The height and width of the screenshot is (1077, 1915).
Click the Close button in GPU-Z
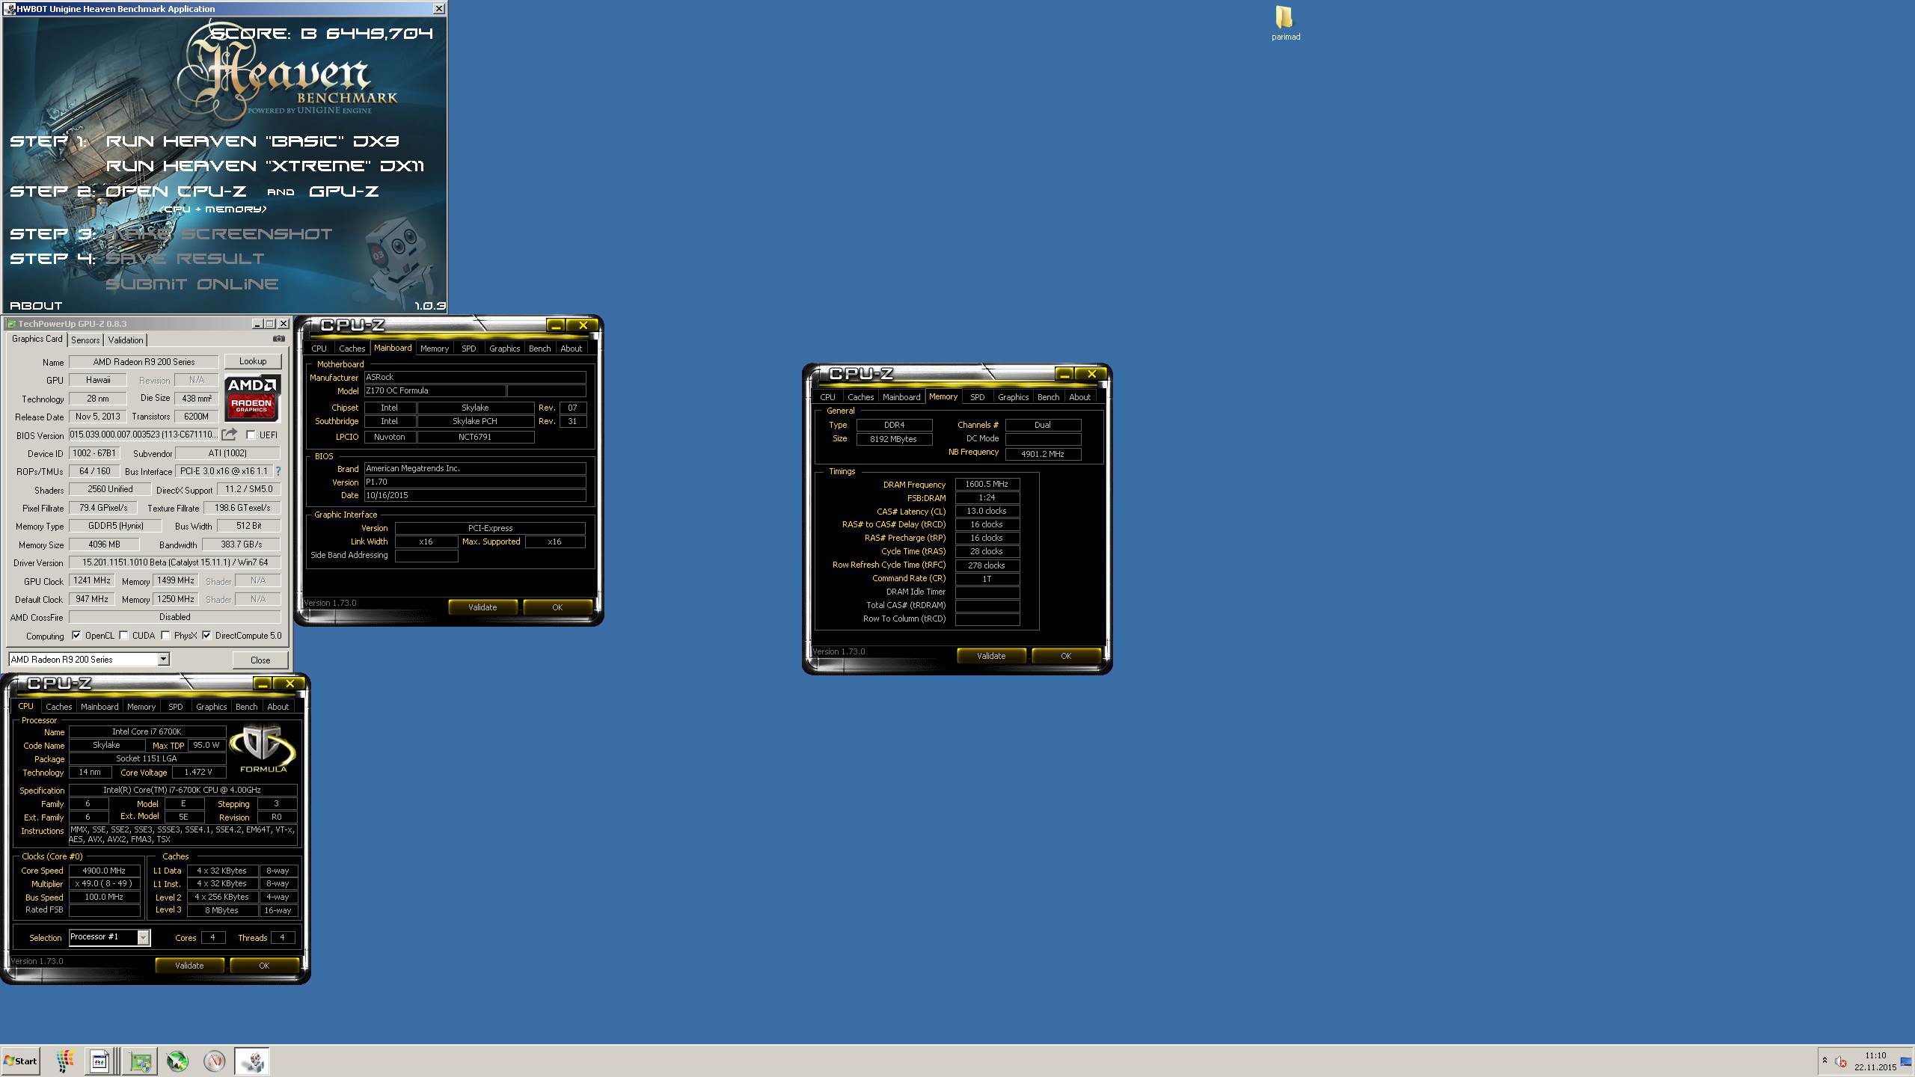(260, 660)
